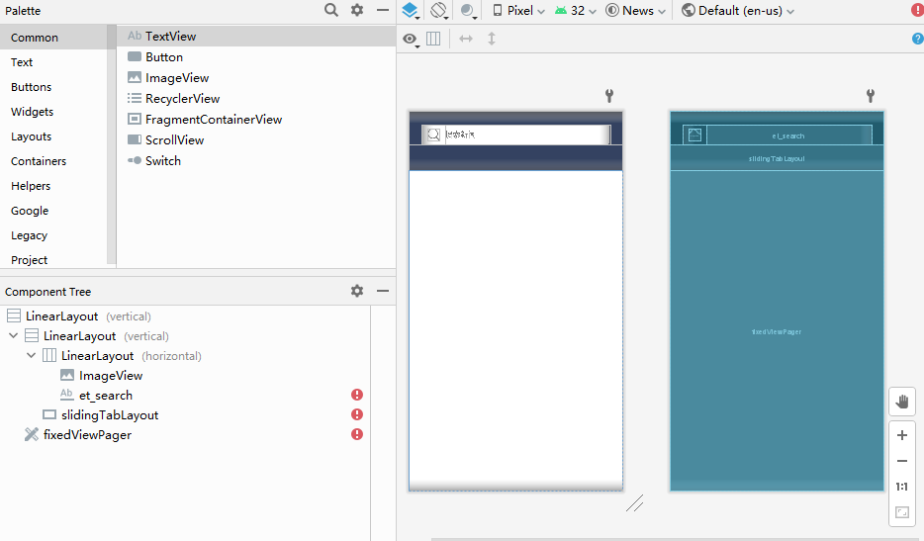The image size is (924, 541).
Task: Select the Layouts palette category
Action: click(32, 136)
